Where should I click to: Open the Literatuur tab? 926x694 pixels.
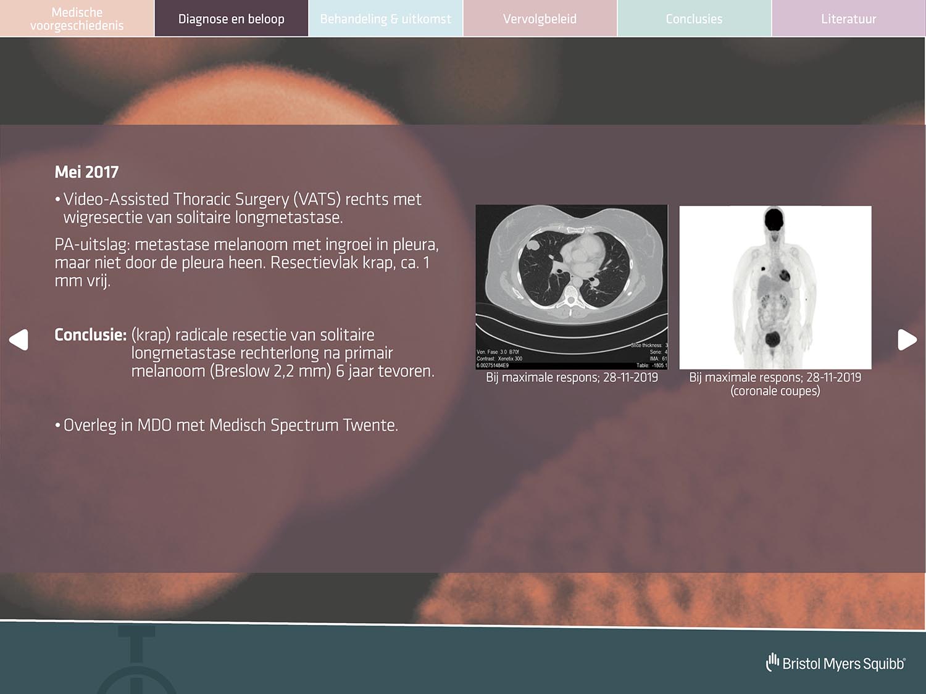(849, 19)
